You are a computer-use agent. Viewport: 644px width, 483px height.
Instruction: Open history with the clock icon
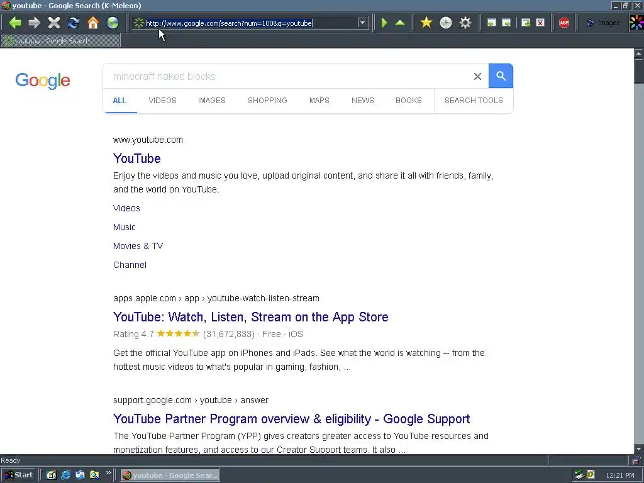point(446,23)
